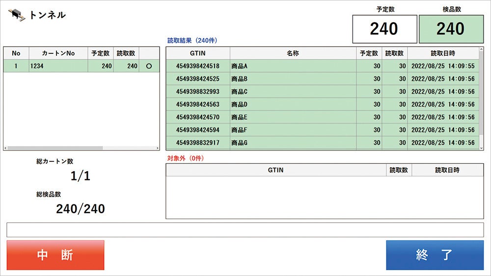Click the ○ status mark in carton 1234 row
491x276 pixels.
[x=149, y=66]
